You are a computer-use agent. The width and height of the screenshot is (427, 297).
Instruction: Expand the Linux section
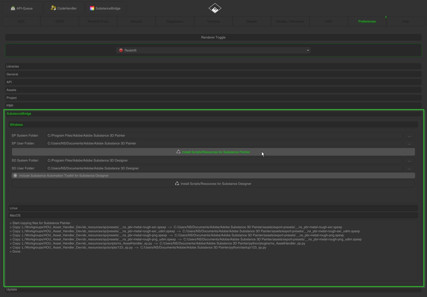14,208
